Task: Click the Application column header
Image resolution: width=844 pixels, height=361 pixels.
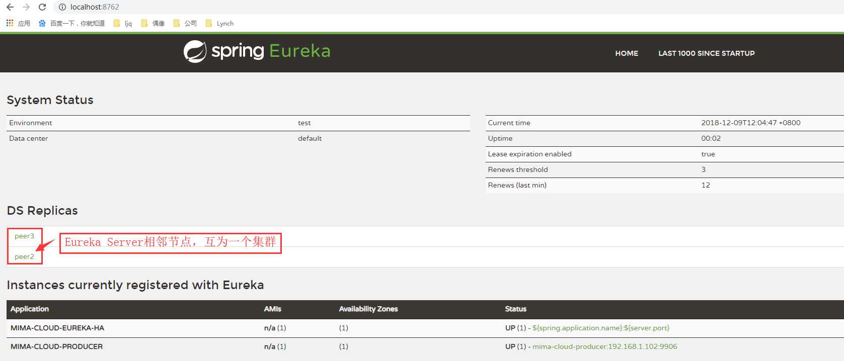Action: point(30,309)
